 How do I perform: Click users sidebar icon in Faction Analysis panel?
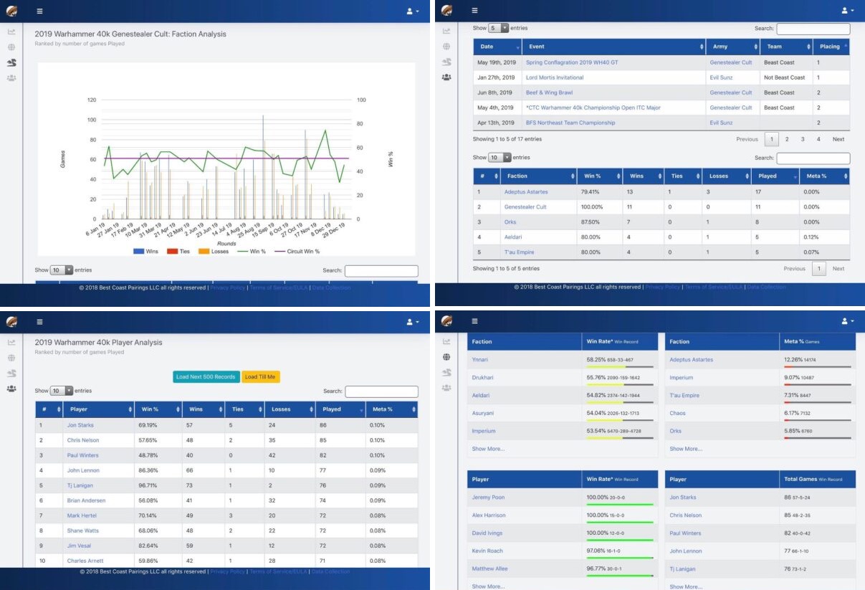pos(11,77)
